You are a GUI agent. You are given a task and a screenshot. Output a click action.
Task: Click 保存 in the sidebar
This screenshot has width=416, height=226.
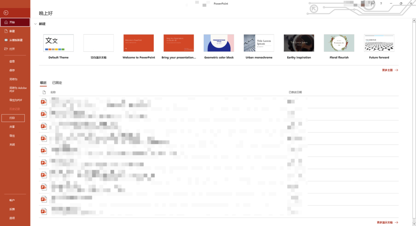pos(12,70)
